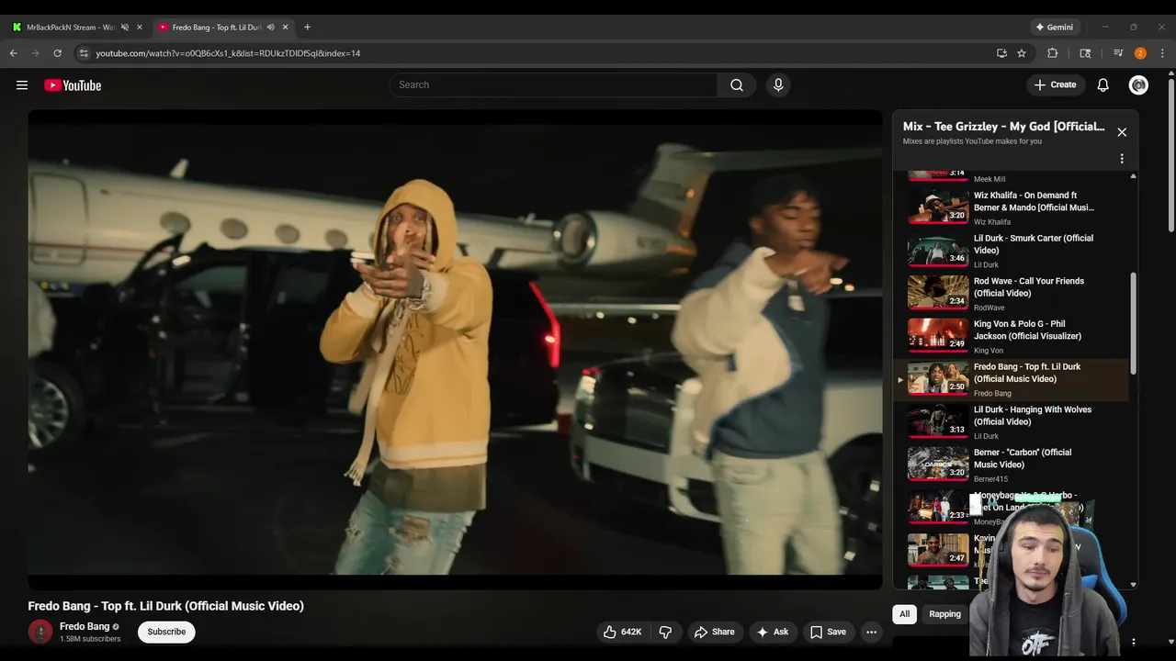Open Fredo Bang channel name link
The image size is (1176, 661).
pos(85,626)
